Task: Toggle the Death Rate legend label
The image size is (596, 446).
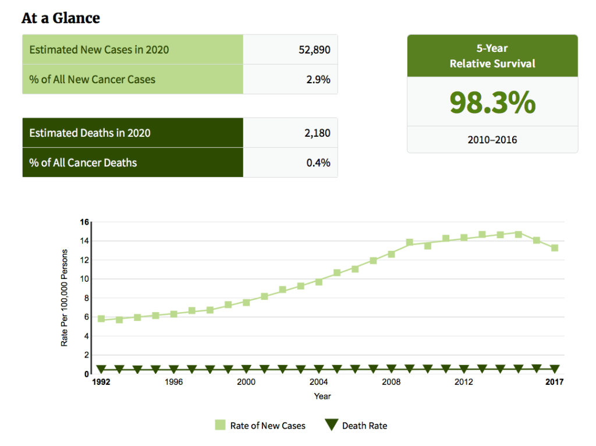Action: point(364,426)
